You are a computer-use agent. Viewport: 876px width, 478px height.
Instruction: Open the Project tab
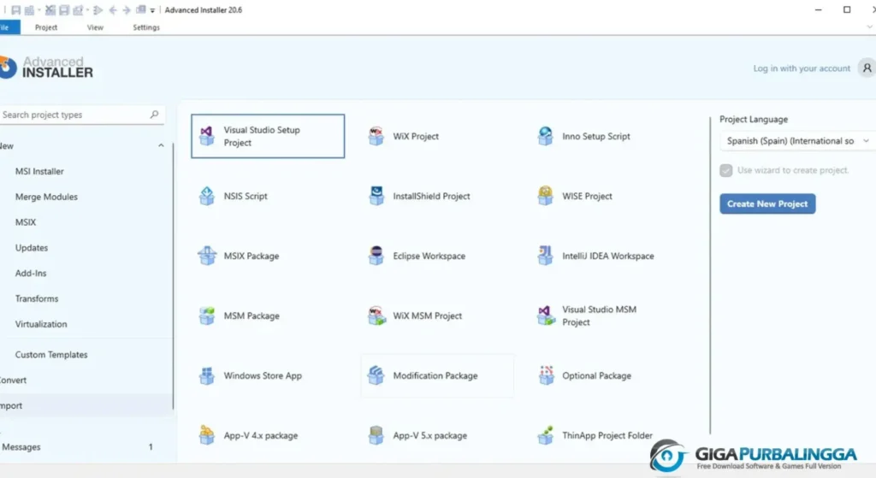46,27
